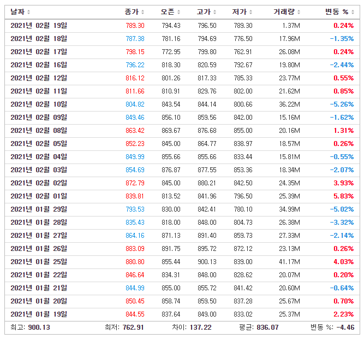Toggle sort arrows next to 고가
The image size is (364, 339).
pos(214,12)
